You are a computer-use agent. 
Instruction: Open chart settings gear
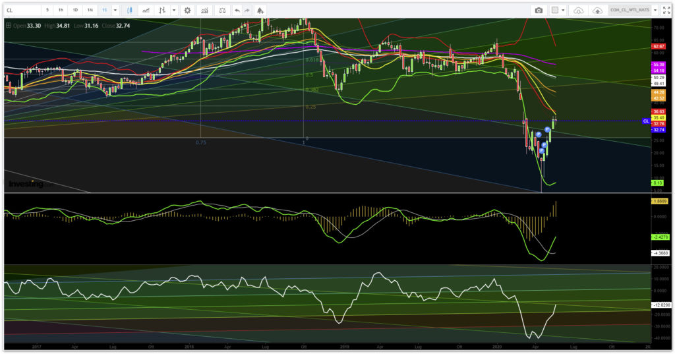click(x=187, y=11)
